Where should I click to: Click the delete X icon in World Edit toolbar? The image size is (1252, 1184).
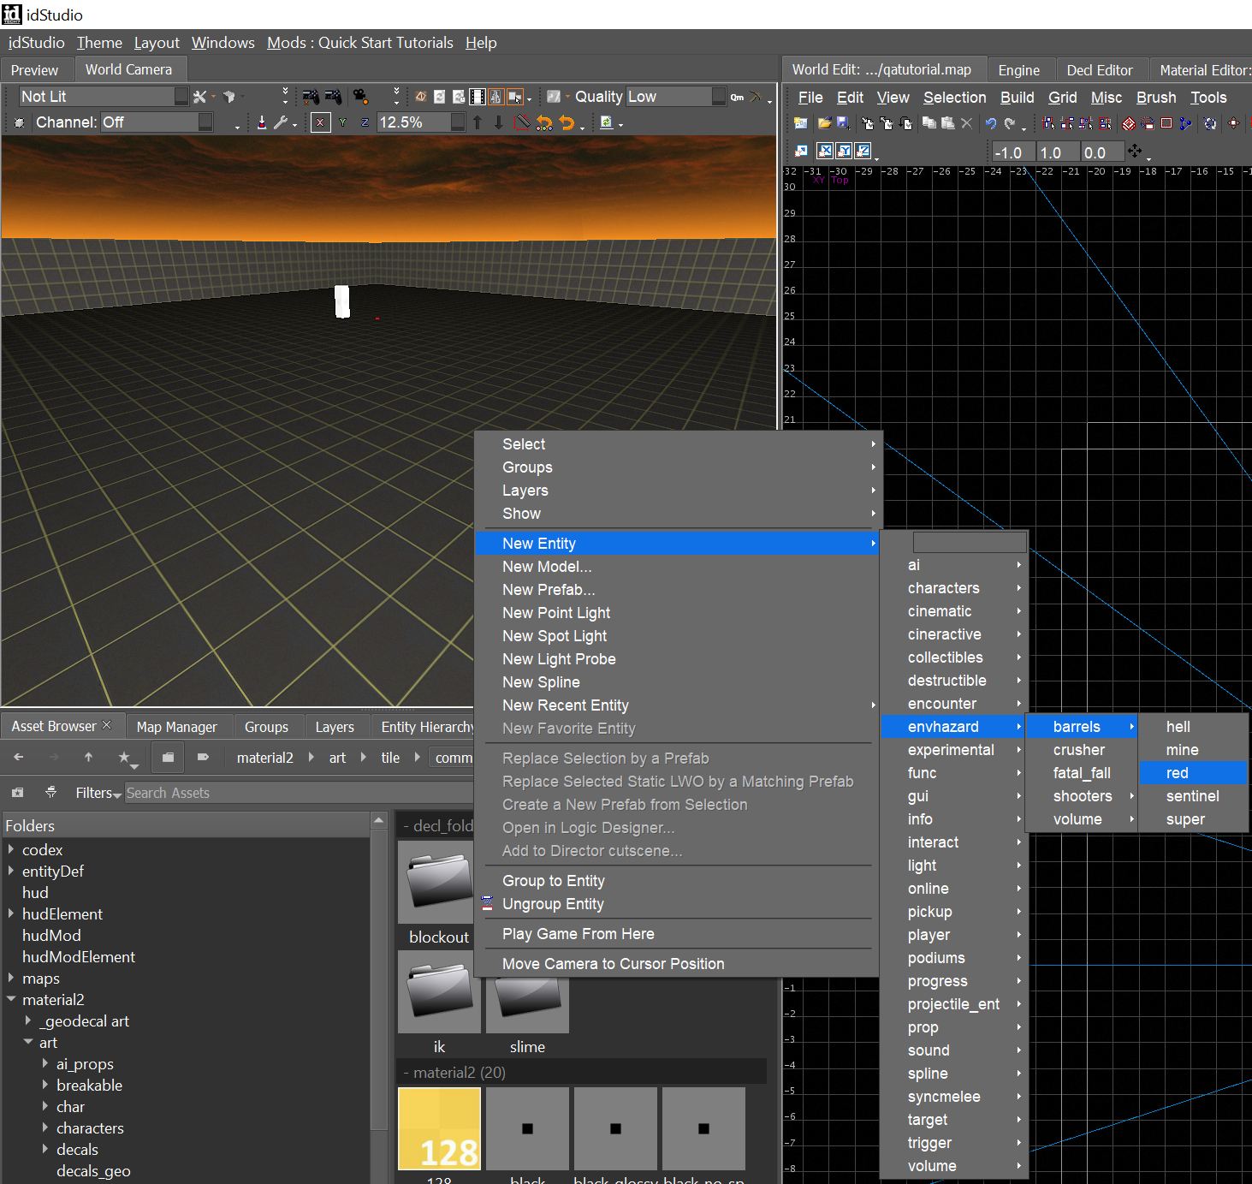coord(966,123)
